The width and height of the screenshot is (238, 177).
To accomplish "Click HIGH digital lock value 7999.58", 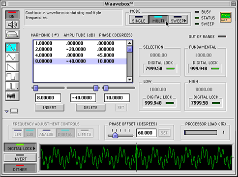I will pyautogui.click(x=200, y=103).
